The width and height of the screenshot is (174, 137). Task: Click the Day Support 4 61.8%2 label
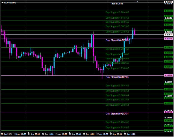click(x=117, y=128)
